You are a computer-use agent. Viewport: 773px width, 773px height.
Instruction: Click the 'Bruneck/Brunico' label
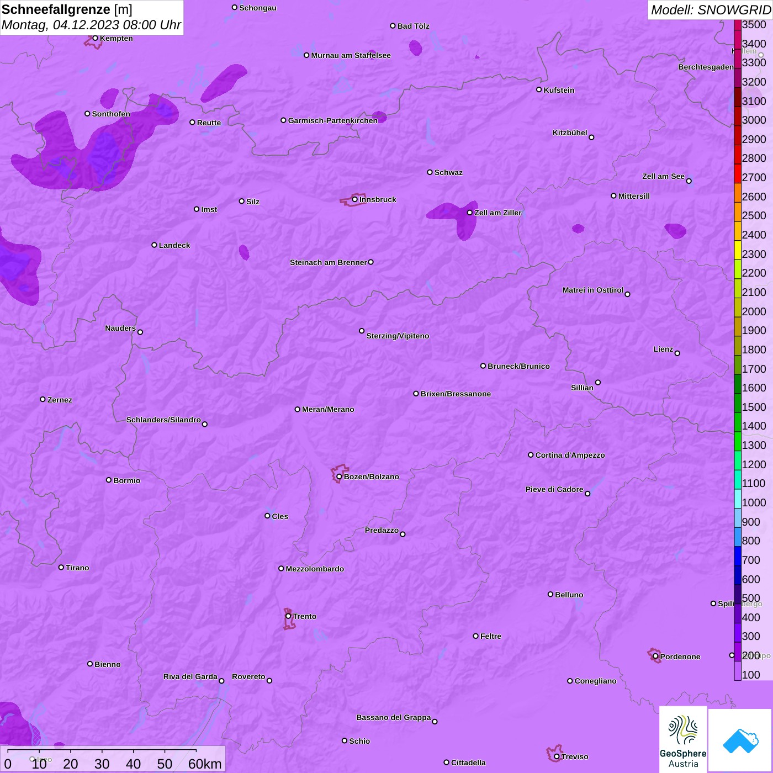pos(518,366)
